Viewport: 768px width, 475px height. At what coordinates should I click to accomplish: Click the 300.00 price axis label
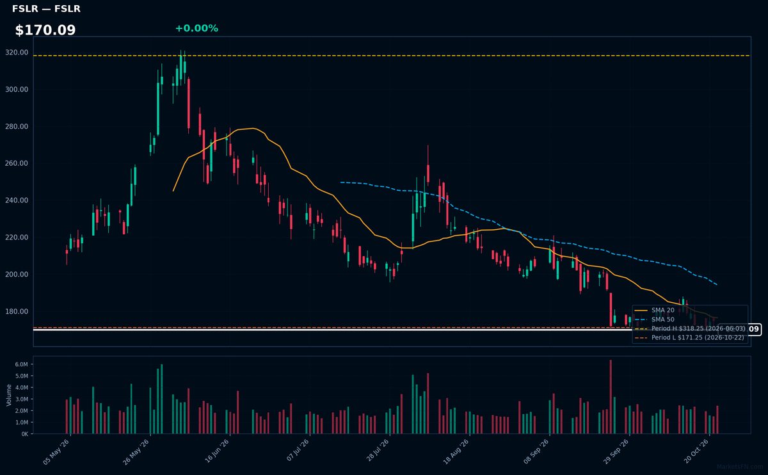pyautogui.click(x=17, y=90)
